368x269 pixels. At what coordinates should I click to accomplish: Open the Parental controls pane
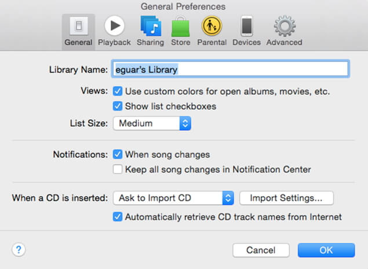(x=212, y=31)
